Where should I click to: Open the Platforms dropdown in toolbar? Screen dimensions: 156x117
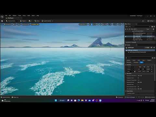point(23,21)
